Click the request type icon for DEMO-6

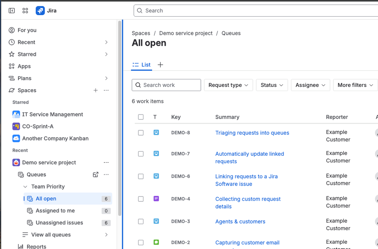[156, 176]
